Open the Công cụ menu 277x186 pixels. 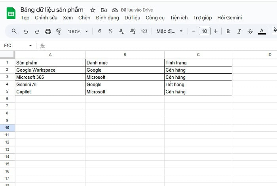pos(155,18)
